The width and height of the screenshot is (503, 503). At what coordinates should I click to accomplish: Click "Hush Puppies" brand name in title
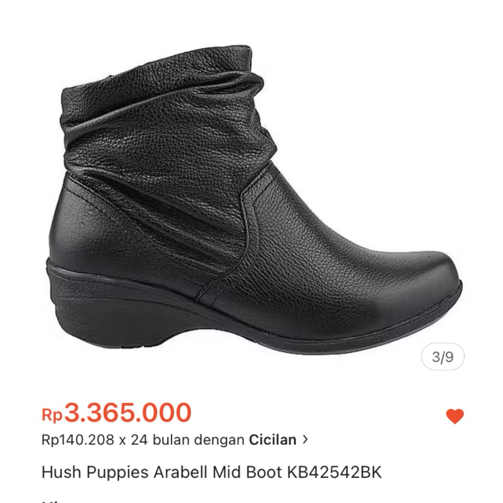click(95, 472)
